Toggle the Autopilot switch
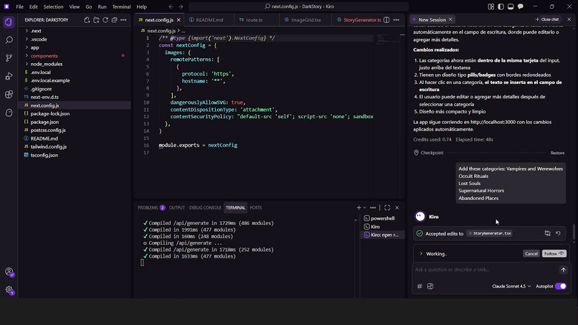This screenshot has width=578, height=325. [560, 286]
